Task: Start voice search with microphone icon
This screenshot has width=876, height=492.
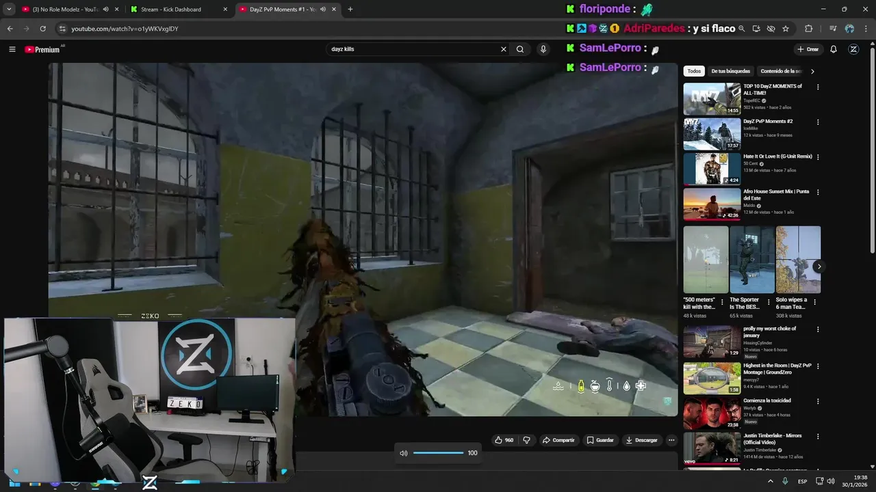Action: tap(543, 49)
